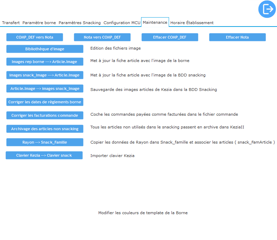Import via Clavier Kezia to Clavier snack
The width and height of the screenshot is (277, 240).
tap(44, 155)
